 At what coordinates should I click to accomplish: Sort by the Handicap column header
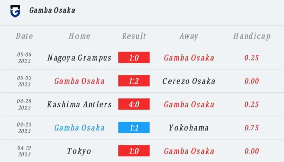click(252, 36)
